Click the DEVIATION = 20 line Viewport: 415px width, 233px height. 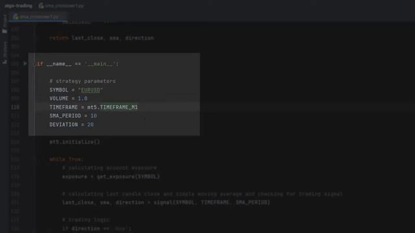[x=71, y=125]
